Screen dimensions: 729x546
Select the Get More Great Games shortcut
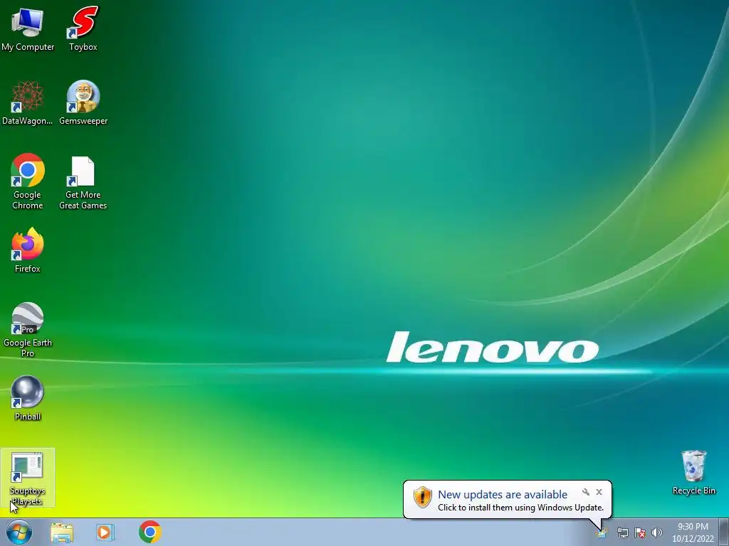83,181
